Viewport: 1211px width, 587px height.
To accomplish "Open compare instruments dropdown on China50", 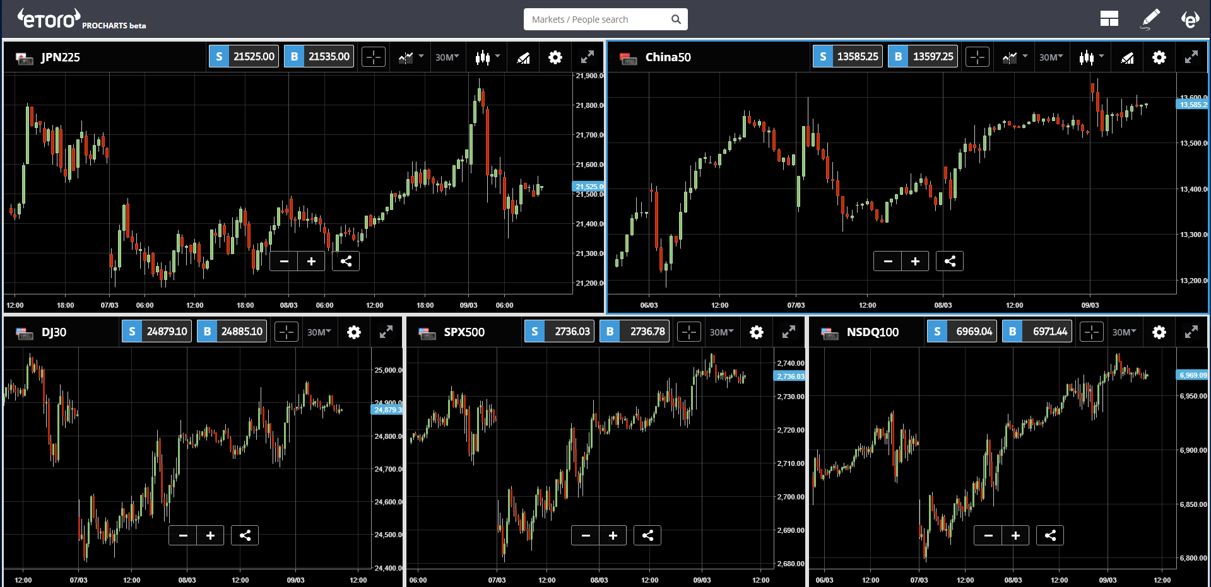I will pos(1015,57).
